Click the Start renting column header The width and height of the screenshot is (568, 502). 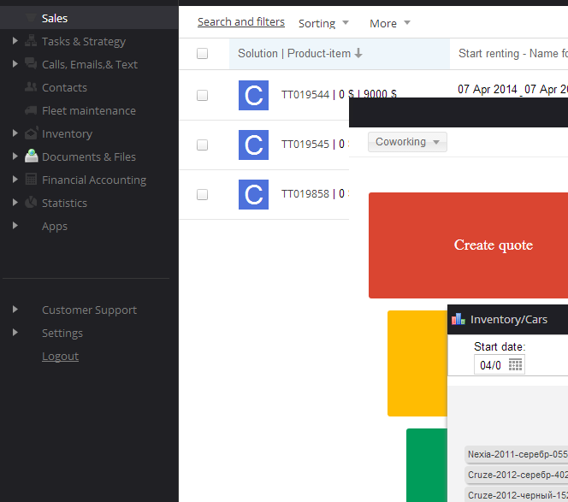(509, 54)
